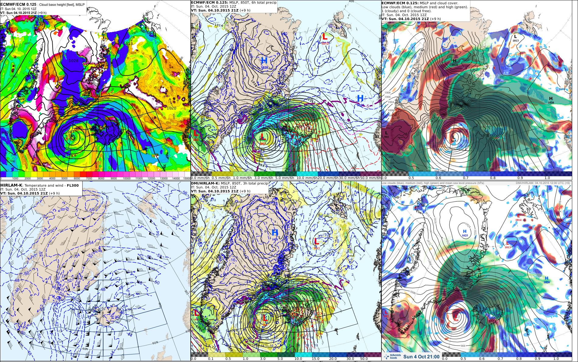Click the 'Cloud base height [feet], MSLP' title text

point(62,5)
